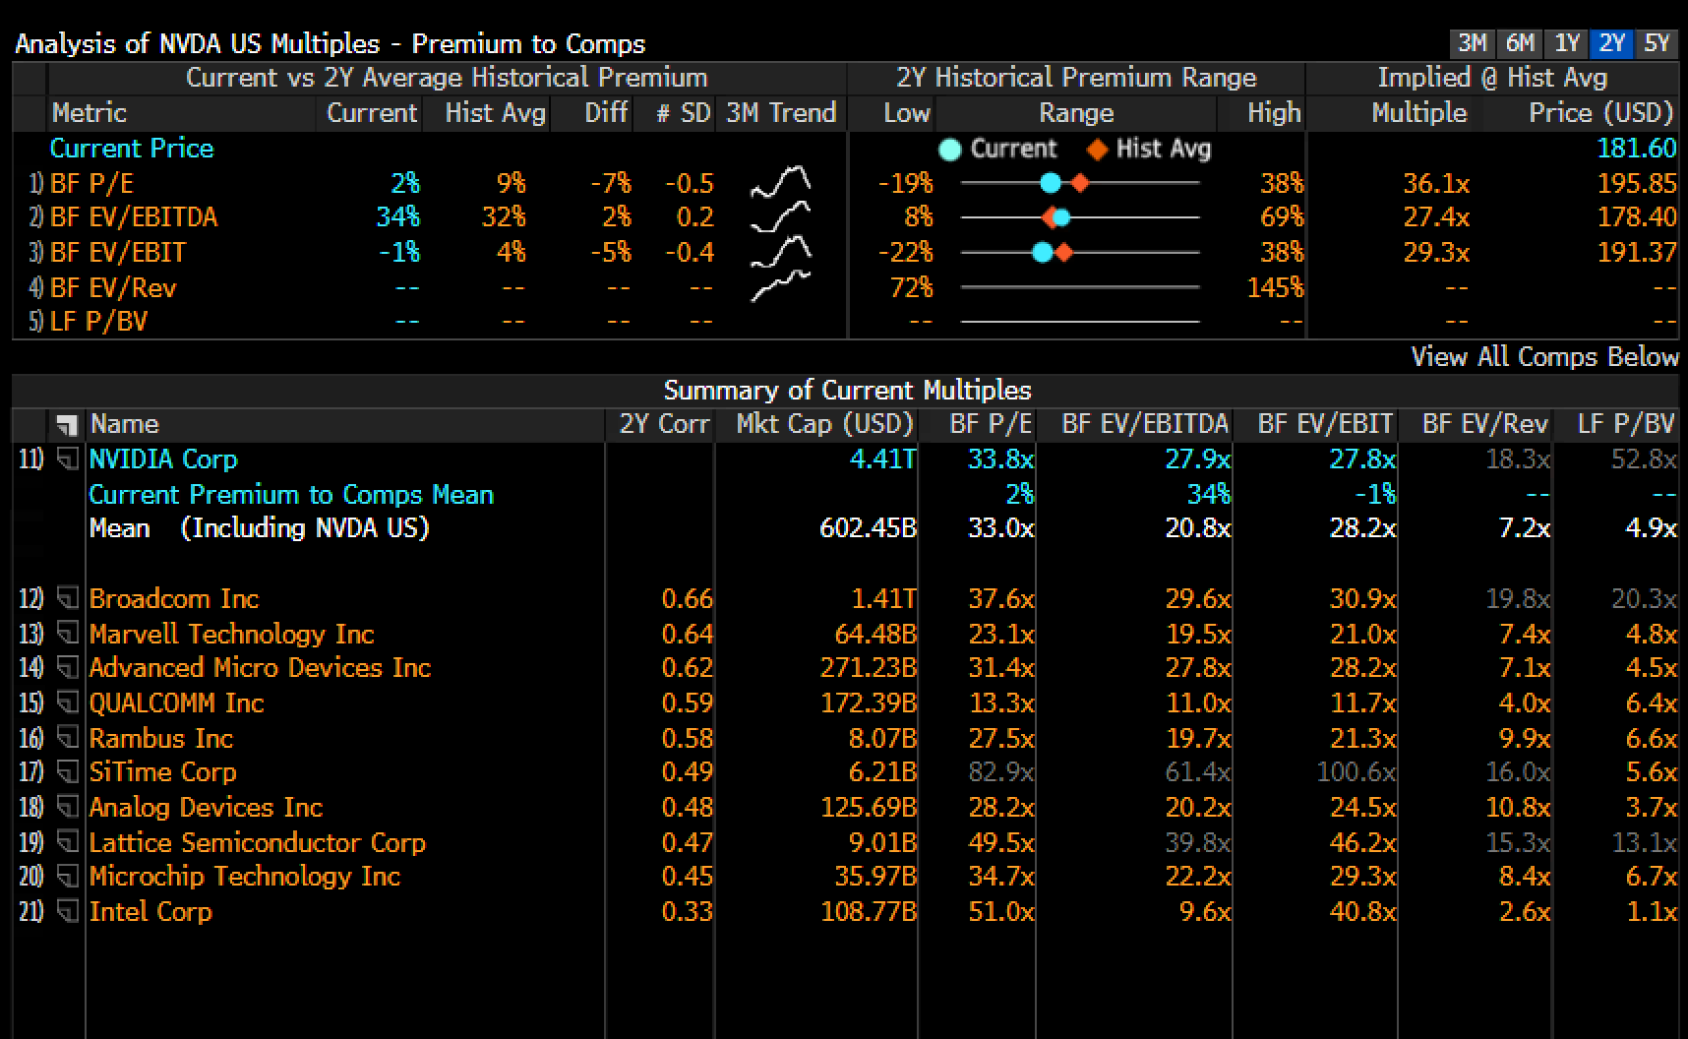
Task: Click the BF EV/EBIT current premium marker
Action: click(x=1043, y=253)
